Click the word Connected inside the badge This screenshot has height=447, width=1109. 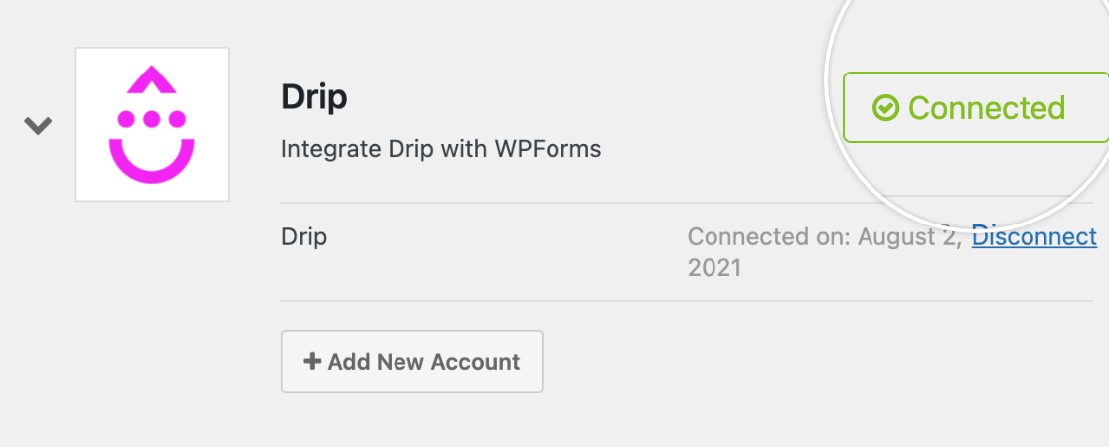tap(987, 108)
